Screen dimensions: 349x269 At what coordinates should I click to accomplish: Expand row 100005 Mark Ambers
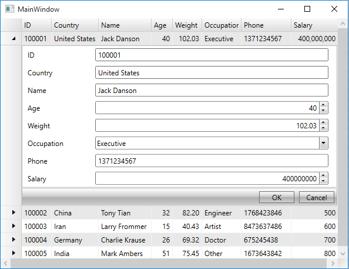pos(14,253)
